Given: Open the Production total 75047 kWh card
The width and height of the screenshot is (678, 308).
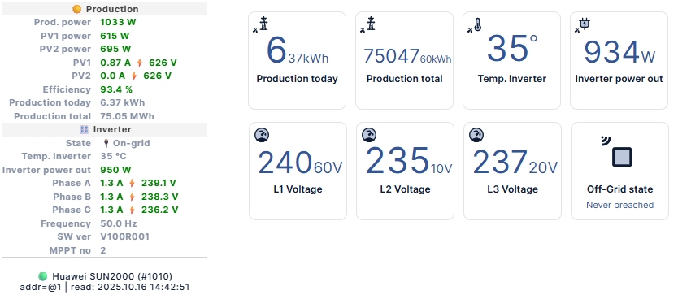Looking at the screenshot, I should [404, 60].
